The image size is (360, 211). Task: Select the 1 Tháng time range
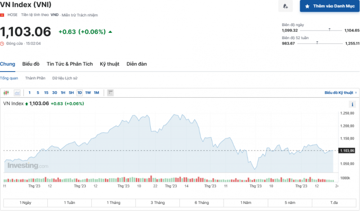tap(113, 203)
